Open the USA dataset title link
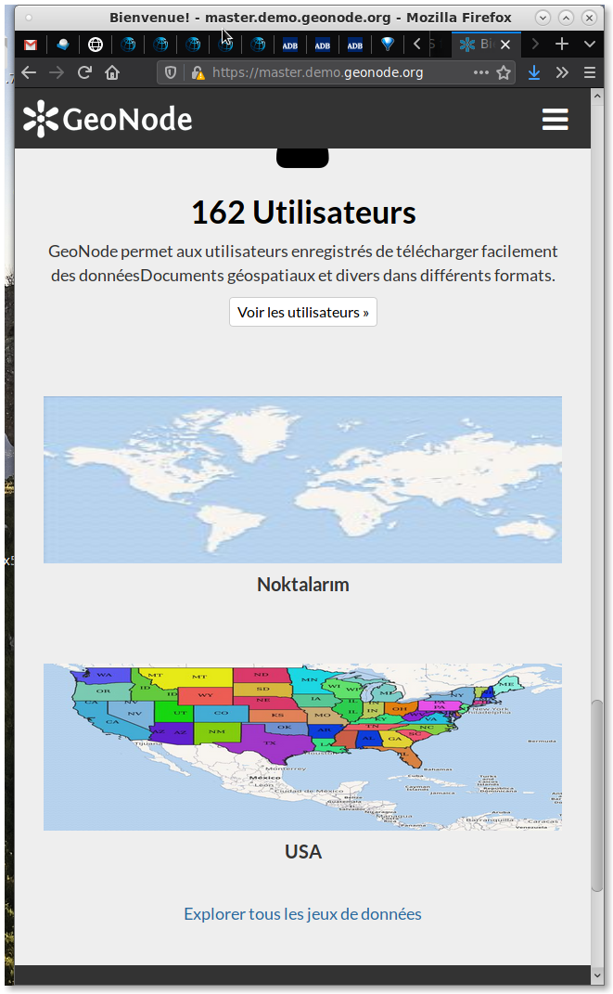The width and height of the screenshot is (613, 994). [x=302, y=851]
